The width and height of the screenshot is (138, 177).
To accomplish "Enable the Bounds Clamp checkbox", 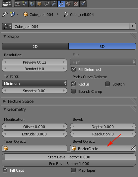I will coord(73,91).
